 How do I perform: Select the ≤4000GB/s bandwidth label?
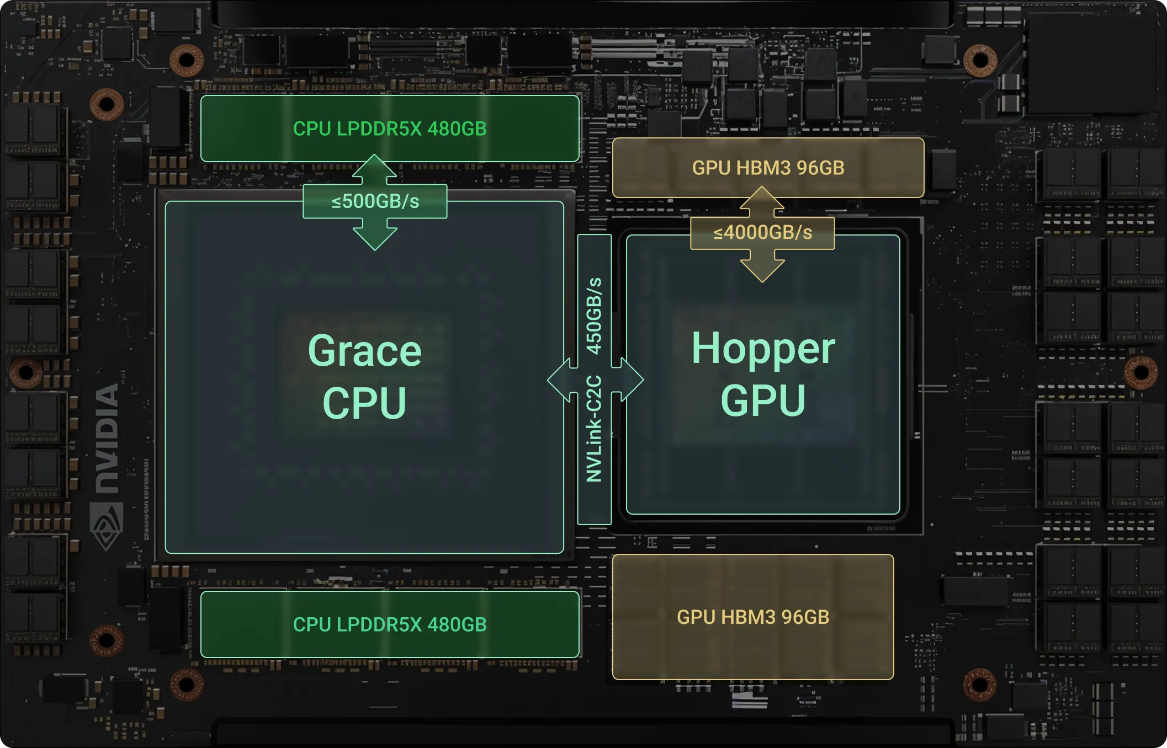(x=762, y=233)
